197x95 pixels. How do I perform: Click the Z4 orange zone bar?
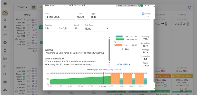[119, 45]
